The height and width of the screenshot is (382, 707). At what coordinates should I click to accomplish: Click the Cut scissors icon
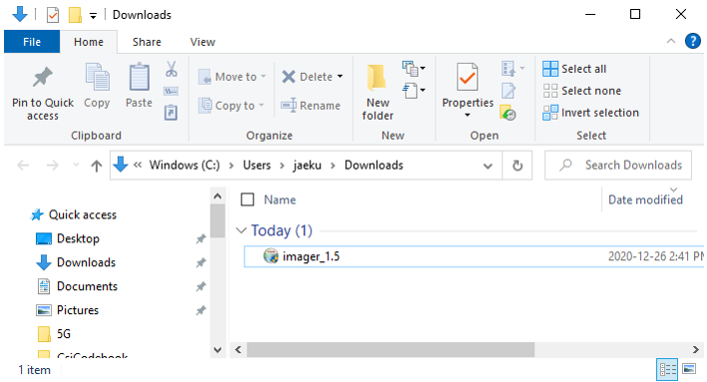tap(171, 69)
